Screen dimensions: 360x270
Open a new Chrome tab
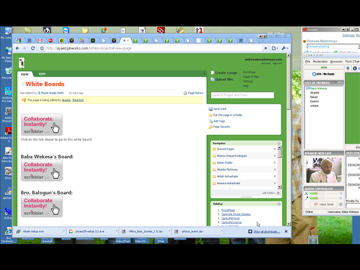click(x=262, y=40)
